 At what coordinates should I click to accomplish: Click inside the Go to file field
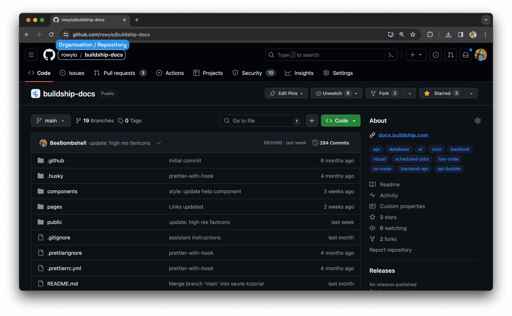click(261, 120)
